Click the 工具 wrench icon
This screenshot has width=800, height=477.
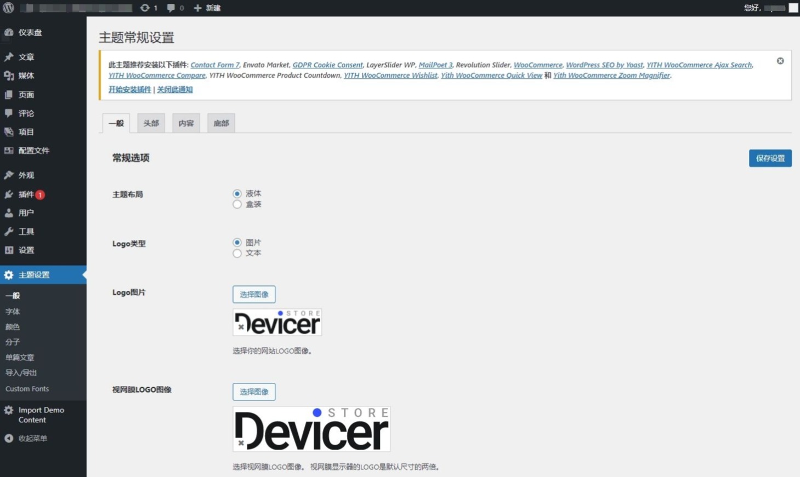(x=9, y=232)
